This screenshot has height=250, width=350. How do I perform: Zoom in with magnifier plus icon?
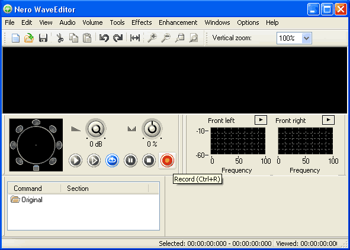(x=152, y=38)
